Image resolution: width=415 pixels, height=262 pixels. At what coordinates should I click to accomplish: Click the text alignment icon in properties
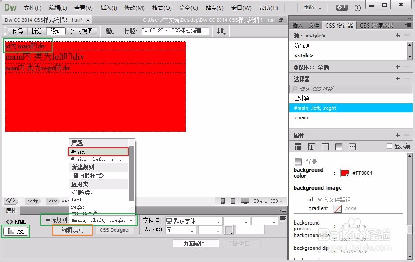tap(283, 219)
